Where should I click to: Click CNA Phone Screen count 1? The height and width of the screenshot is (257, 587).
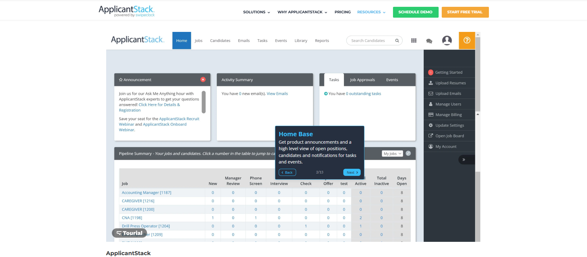[x=256, y=218]
